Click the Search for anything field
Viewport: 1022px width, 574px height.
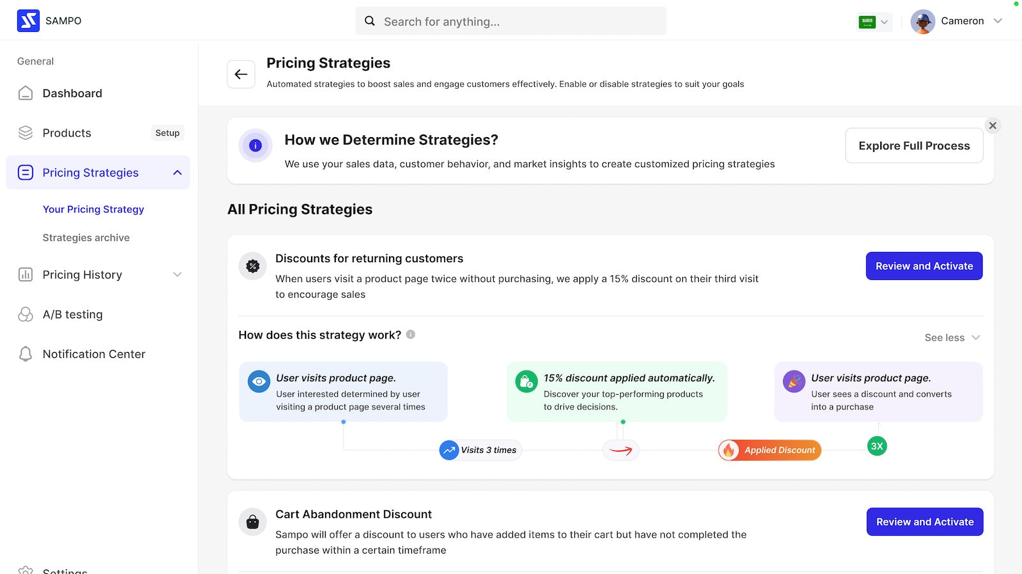click(511, 21)
